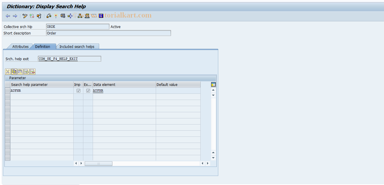Click the Imp column header

[78, 84]
